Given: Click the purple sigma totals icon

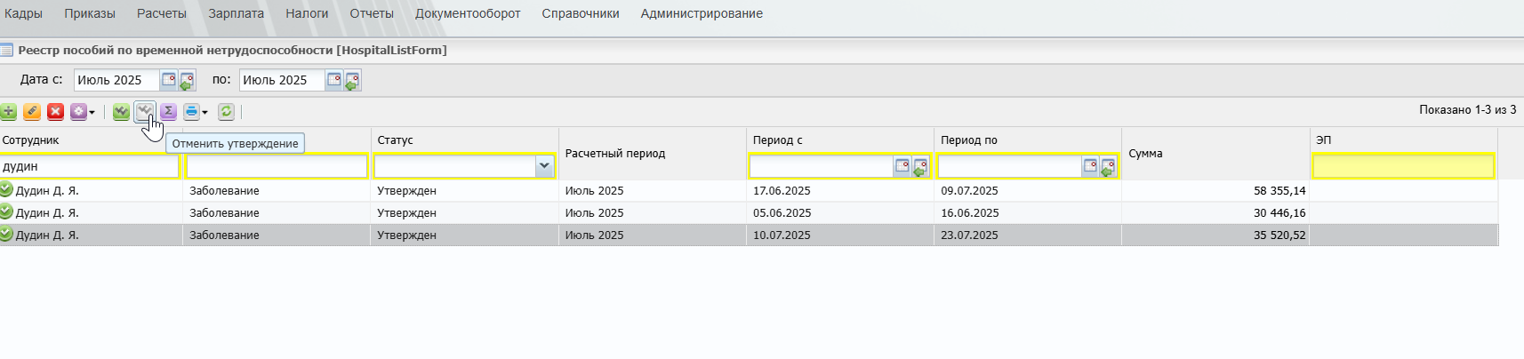Looking at the screenshot, I should coord(168,111).
